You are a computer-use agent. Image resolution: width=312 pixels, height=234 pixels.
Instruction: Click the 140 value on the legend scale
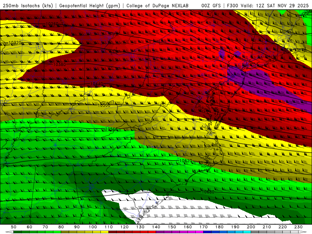pos(156,227)
